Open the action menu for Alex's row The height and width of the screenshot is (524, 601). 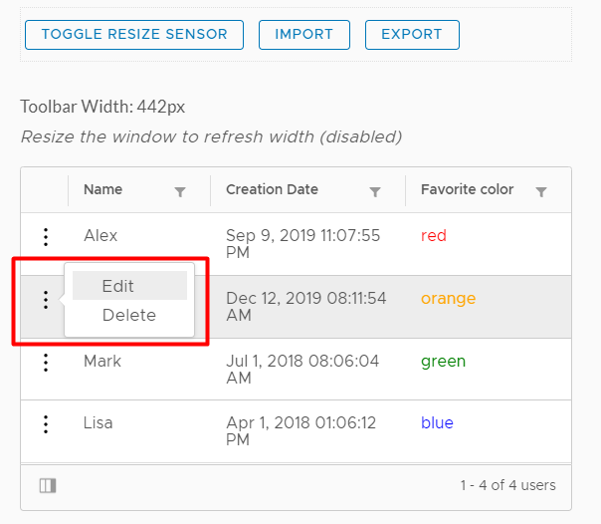coord(45,237)
